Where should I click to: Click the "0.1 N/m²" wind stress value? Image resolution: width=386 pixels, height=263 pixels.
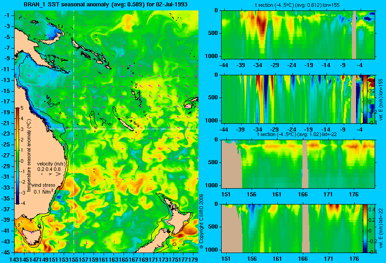(x=44, y=191)
